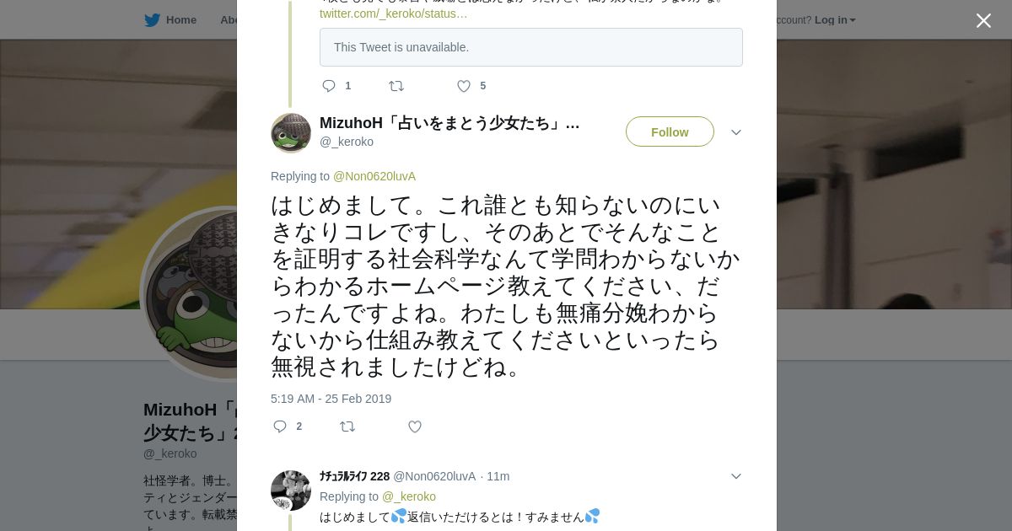Go to the Home menu item
The width and height of the screenshot is (1012, 531).
[180, 20]
